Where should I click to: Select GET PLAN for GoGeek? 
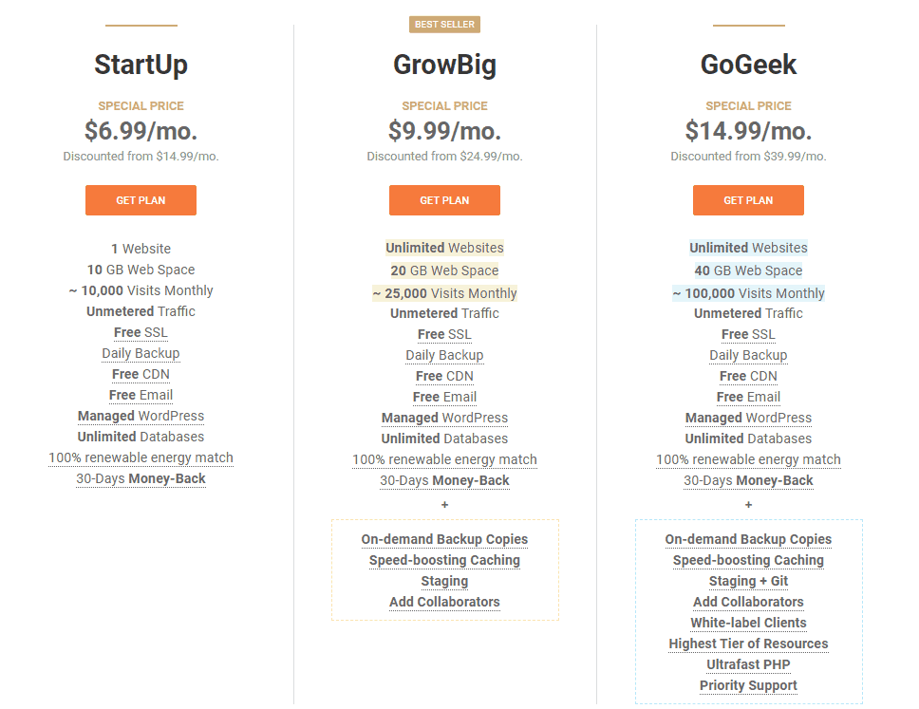click(x=748, y=200)
